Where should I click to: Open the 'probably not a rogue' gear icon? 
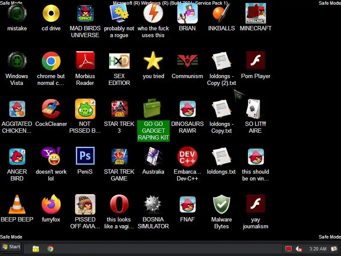coord(119,14)
